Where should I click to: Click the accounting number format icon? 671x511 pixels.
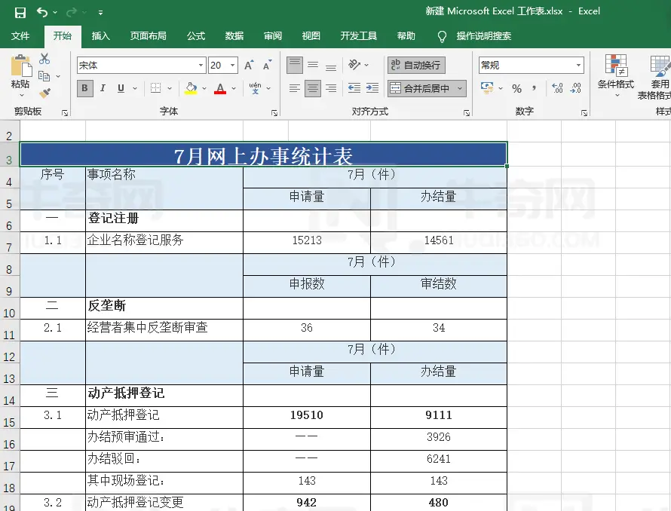(487, 87)
